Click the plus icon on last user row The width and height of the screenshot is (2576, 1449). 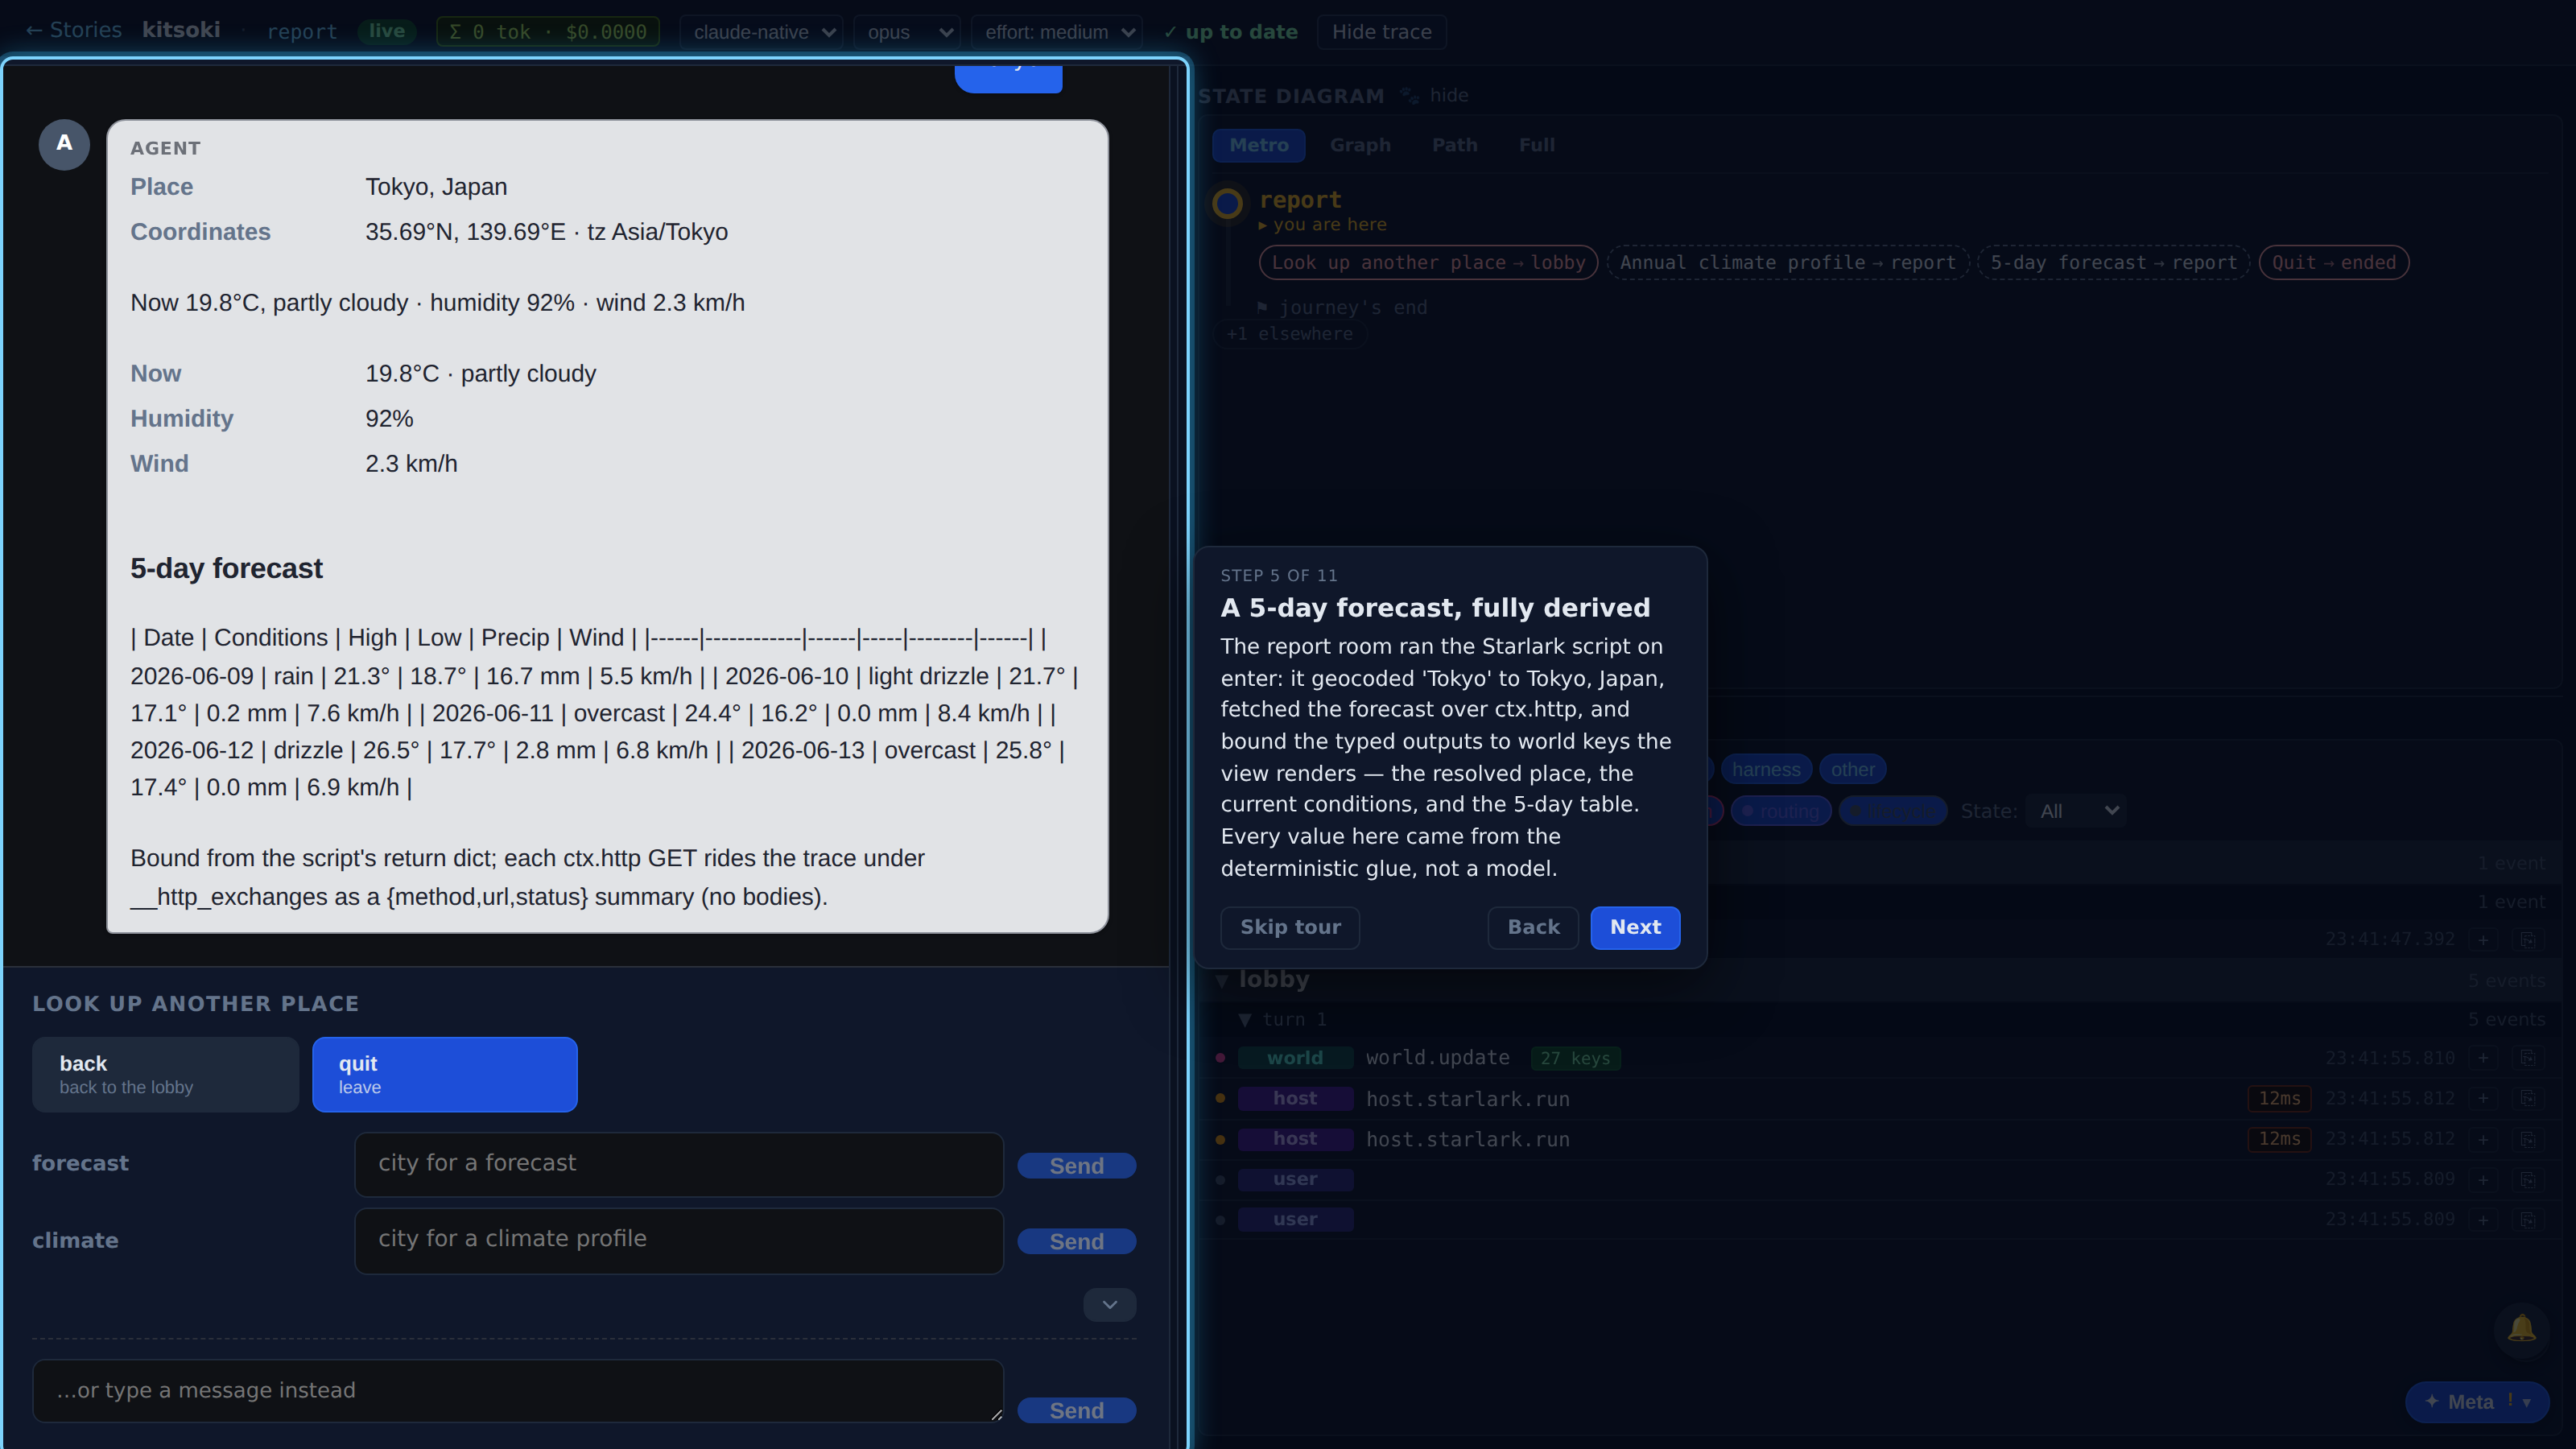click(x=2483, y=1219)
